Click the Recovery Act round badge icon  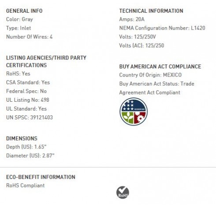(x=134, y=112)
